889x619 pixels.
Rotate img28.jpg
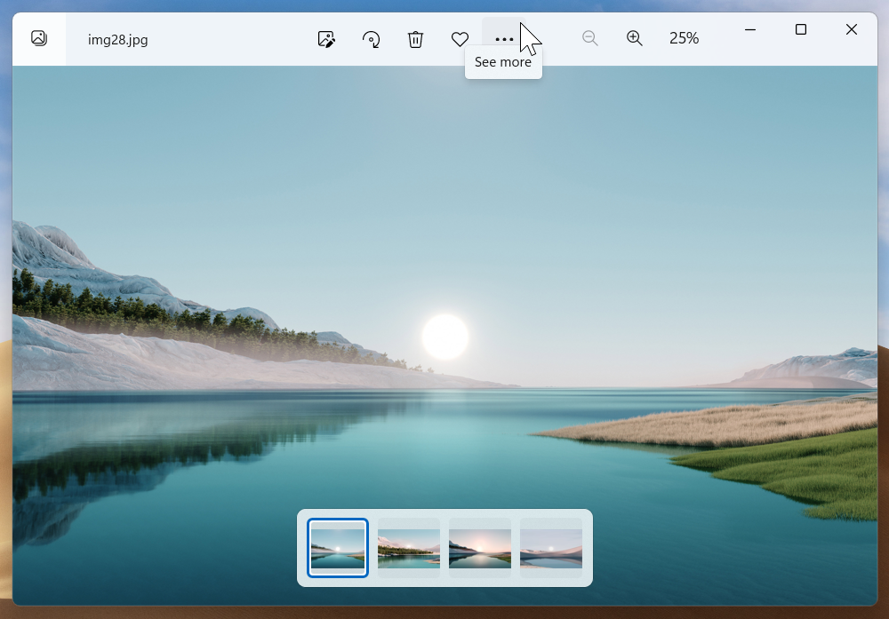click(371, 39)
